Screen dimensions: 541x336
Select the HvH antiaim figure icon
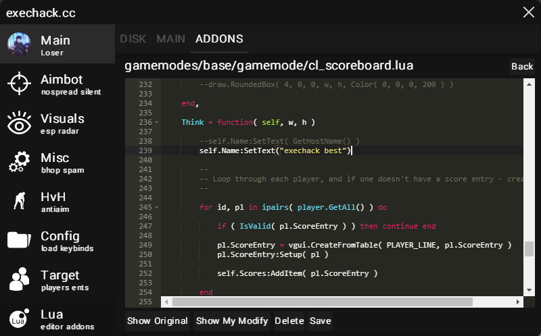click(x=19, y=201)
